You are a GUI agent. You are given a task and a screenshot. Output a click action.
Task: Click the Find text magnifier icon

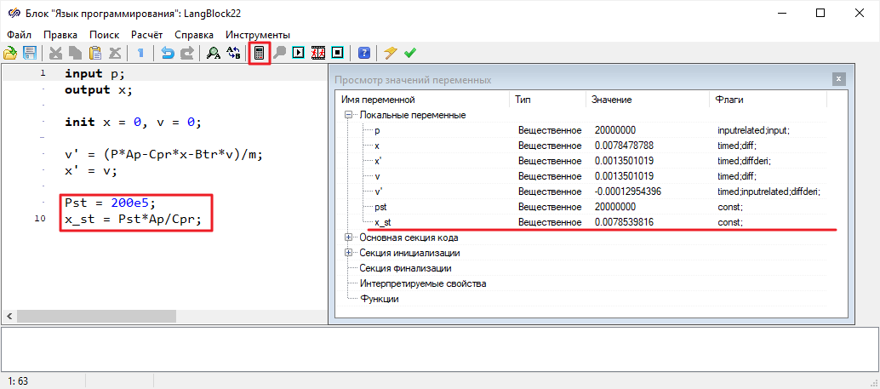(214, 53)
